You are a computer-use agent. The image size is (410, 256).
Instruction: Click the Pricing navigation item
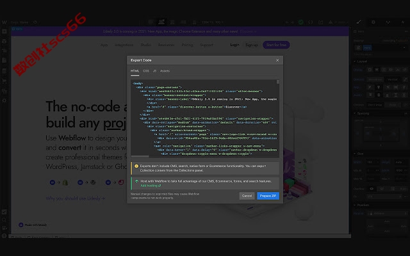[187, 45]
